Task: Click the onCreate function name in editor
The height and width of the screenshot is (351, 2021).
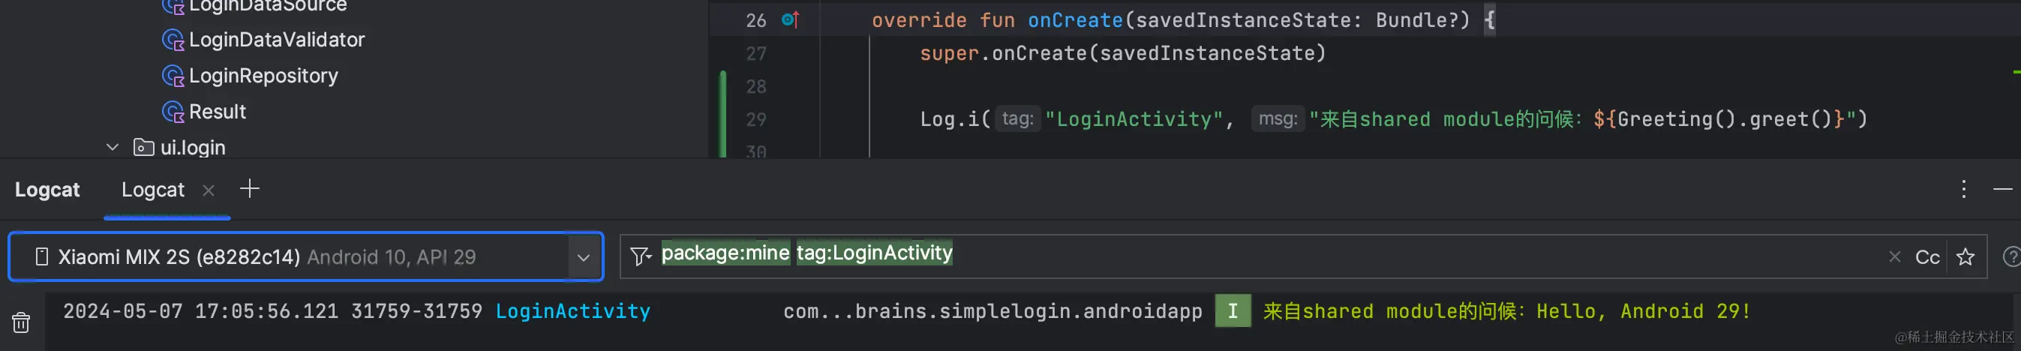Action: pyautogui.click(x=1075, y=20)
